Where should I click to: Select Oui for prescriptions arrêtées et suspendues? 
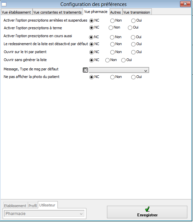[x=133, y=21]
